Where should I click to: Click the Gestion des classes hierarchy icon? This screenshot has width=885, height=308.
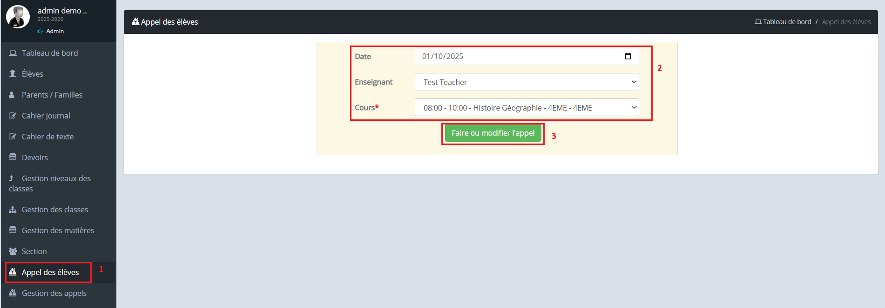click(x=13, y=210)
